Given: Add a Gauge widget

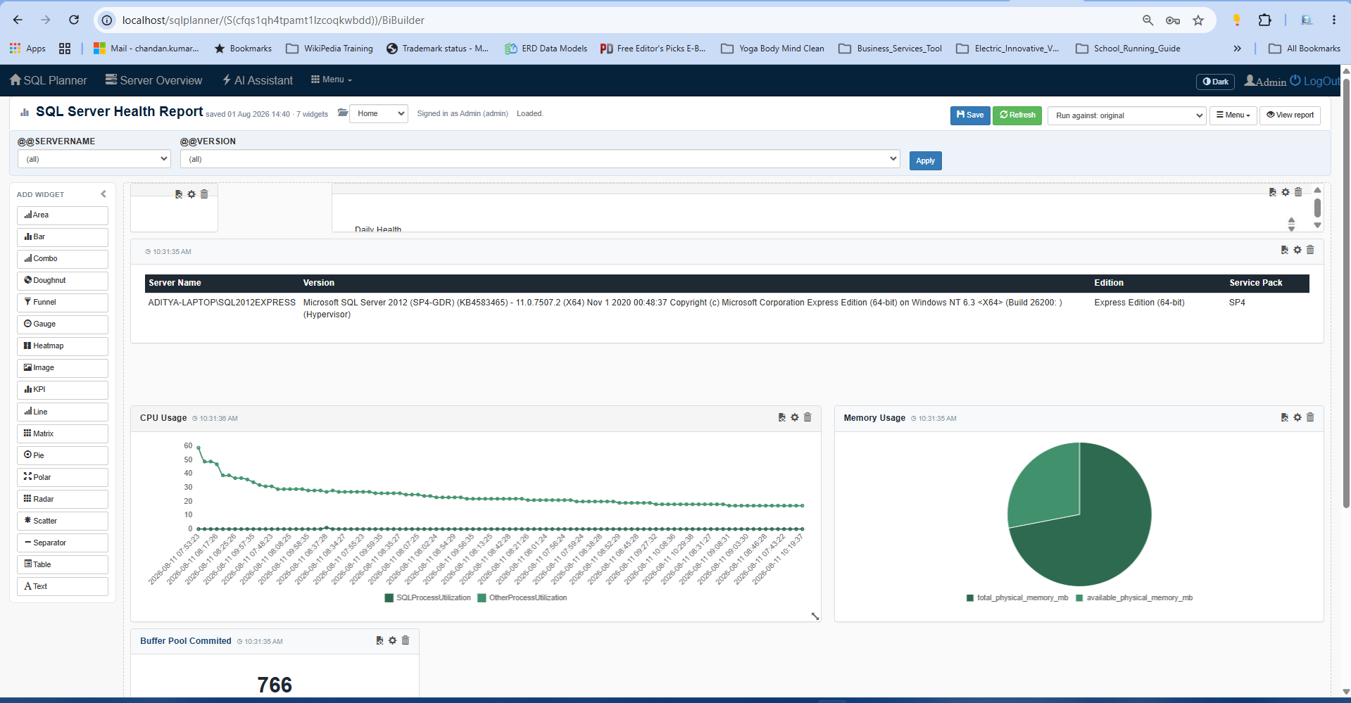Looking at the screenshot, I should tap(63, 324).
